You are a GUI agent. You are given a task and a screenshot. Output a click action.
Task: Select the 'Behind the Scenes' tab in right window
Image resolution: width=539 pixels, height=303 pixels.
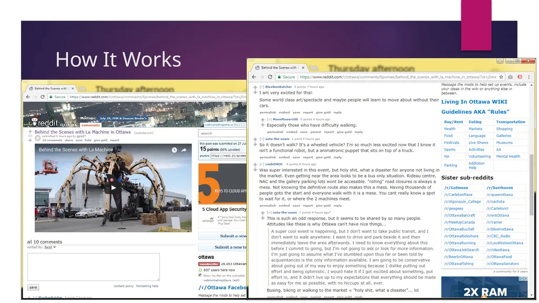point(280,67)
